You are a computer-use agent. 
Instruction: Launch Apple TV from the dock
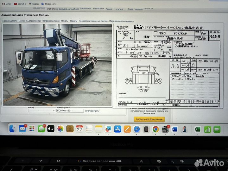51,129
